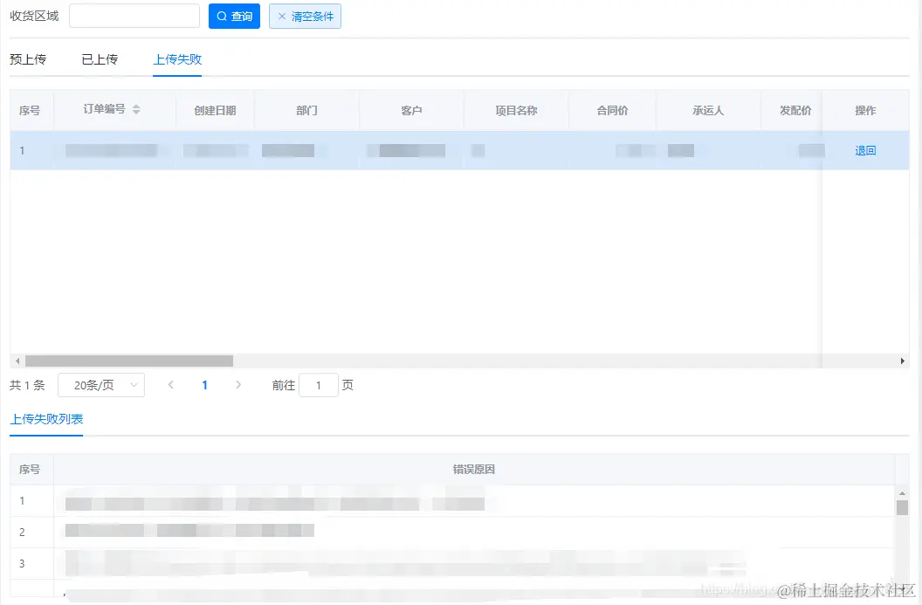922x605 pixels.
Task: Click the 创建日期 column header
Action: 215,111
